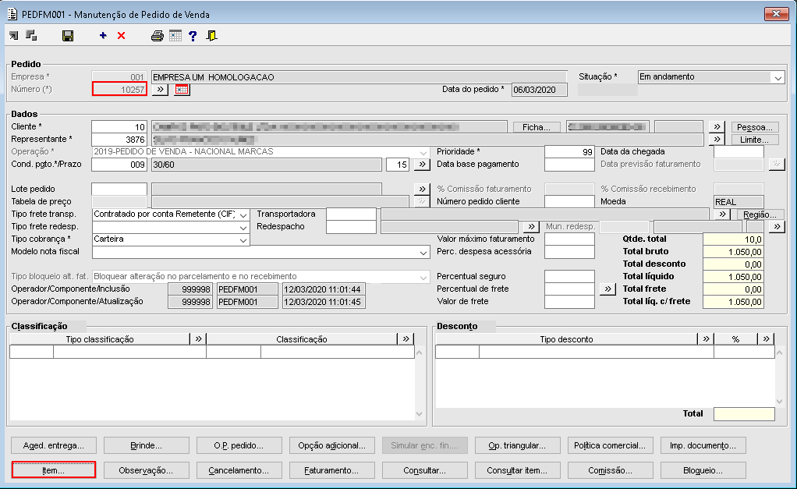797x489 pixels.
Task: Click the arrow shortcut icon in toolbar
Action: point(14,36)
